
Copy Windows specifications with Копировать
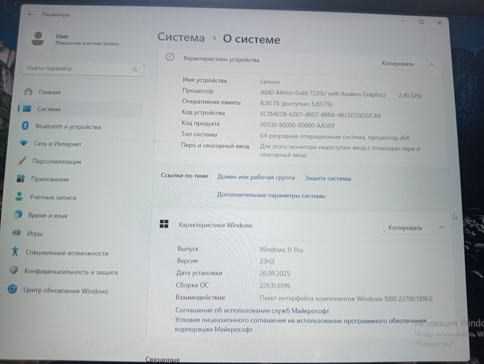[405, 228]
